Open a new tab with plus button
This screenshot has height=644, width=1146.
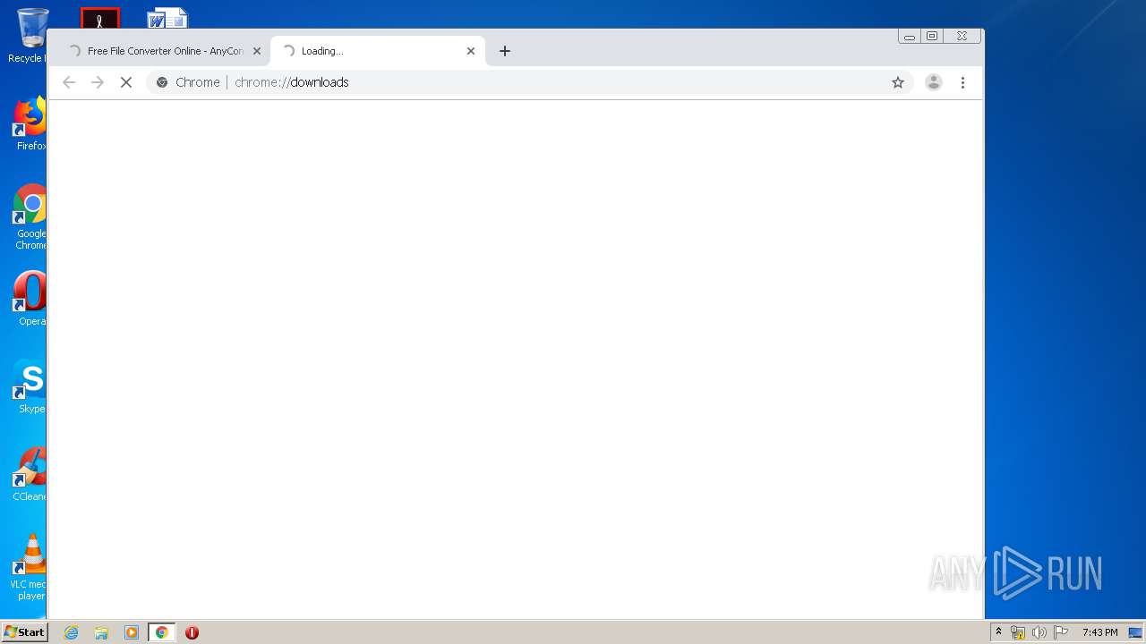[x=505, y=51]
